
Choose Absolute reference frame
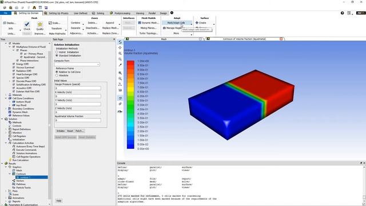(57, 76)
